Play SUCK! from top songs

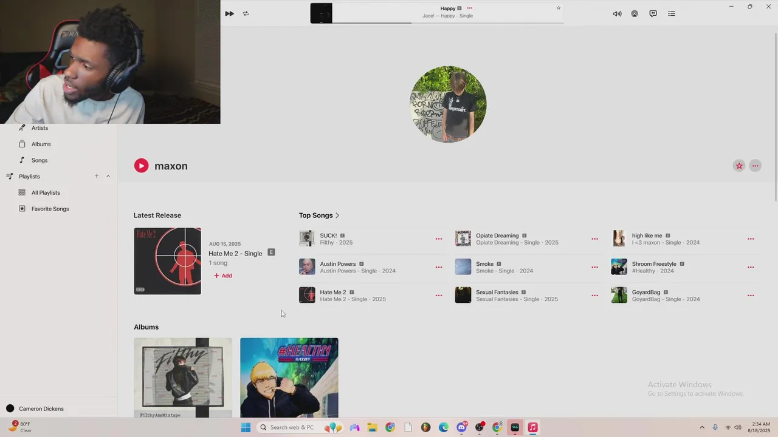(x=307, y=239)
